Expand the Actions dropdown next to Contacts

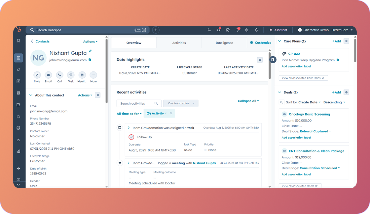(x=90, y=41)
